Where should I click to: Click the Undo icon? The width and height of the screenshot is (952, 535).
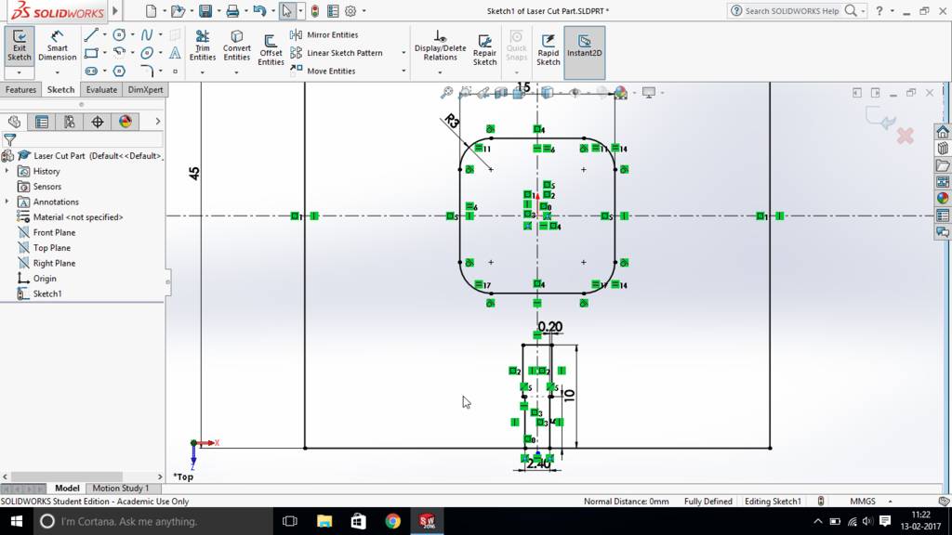coord(260,11)
